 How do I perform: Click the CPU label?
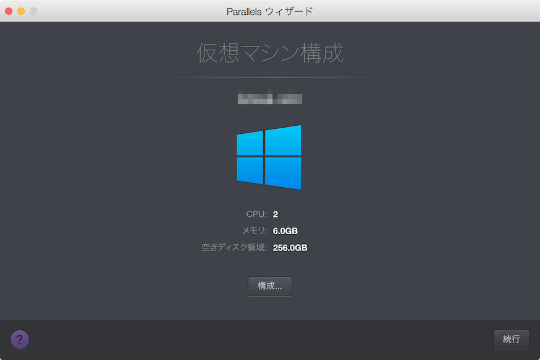(x=256, y=214)
